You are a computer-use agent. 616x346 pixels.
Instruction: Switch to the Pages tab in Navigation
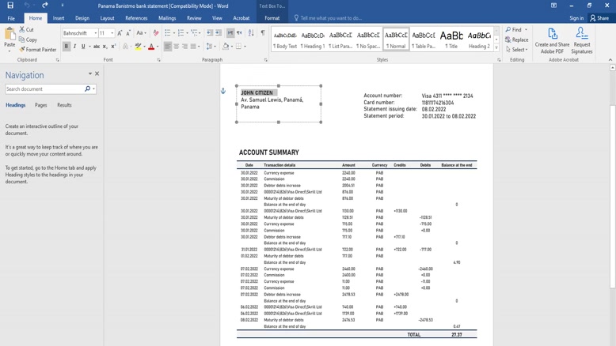[40, 105]
